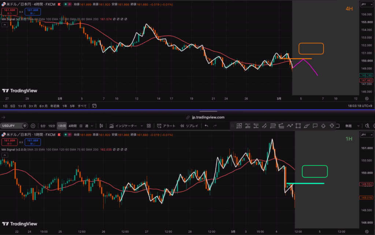Select the trend line drawing tool
The width and height of the screenshot is (375, 235).
pyautogui.click(x=264, y=126)
